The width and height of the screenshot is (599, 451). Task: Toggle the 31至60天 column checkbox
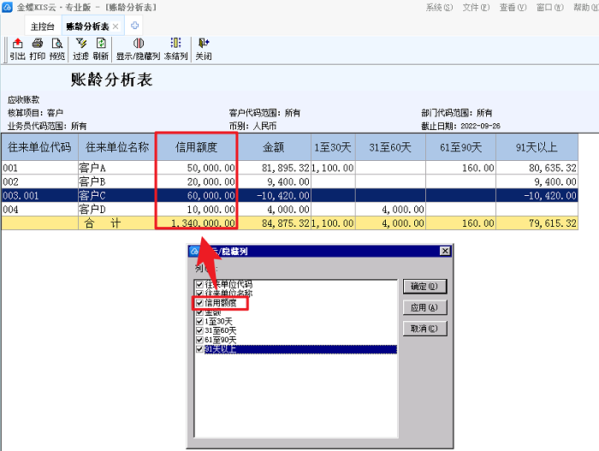(199, 330)
